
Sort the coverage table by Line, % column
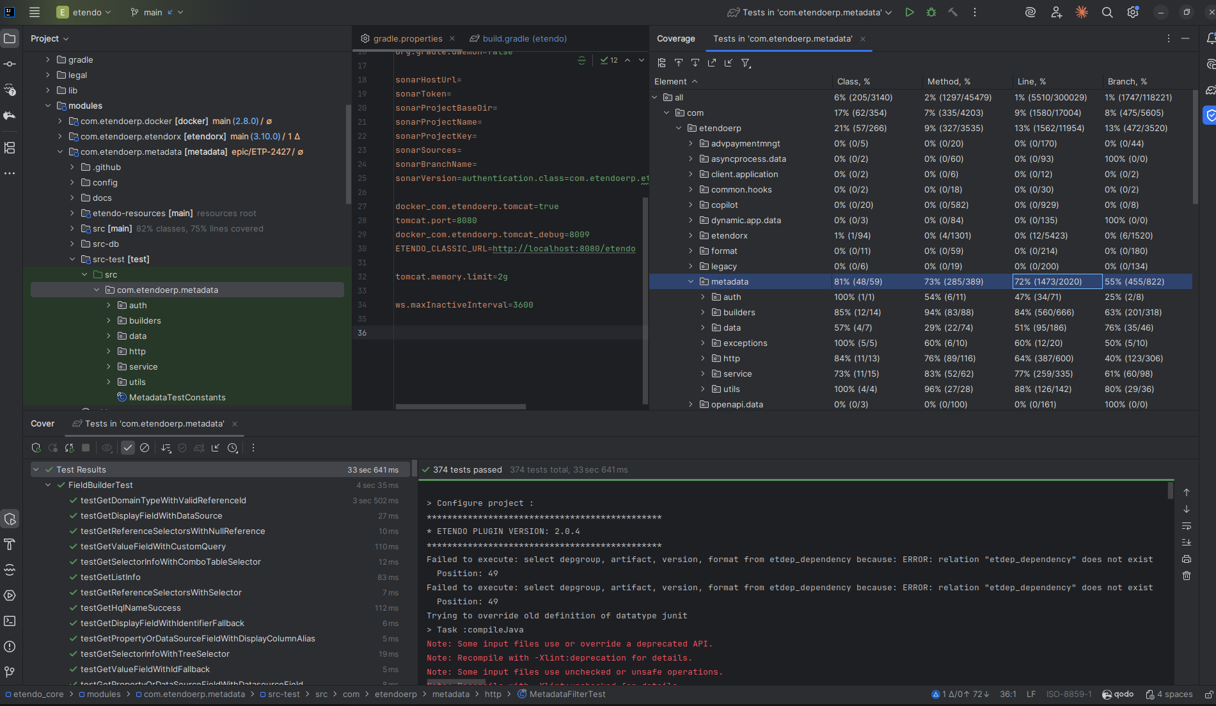[x=1031, y=81]
